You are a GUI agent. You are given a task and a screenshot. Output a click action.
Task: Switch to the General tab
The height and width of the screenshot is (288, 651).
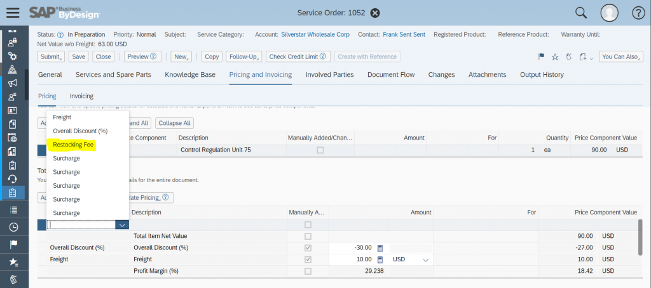click(x=50, y=75)
